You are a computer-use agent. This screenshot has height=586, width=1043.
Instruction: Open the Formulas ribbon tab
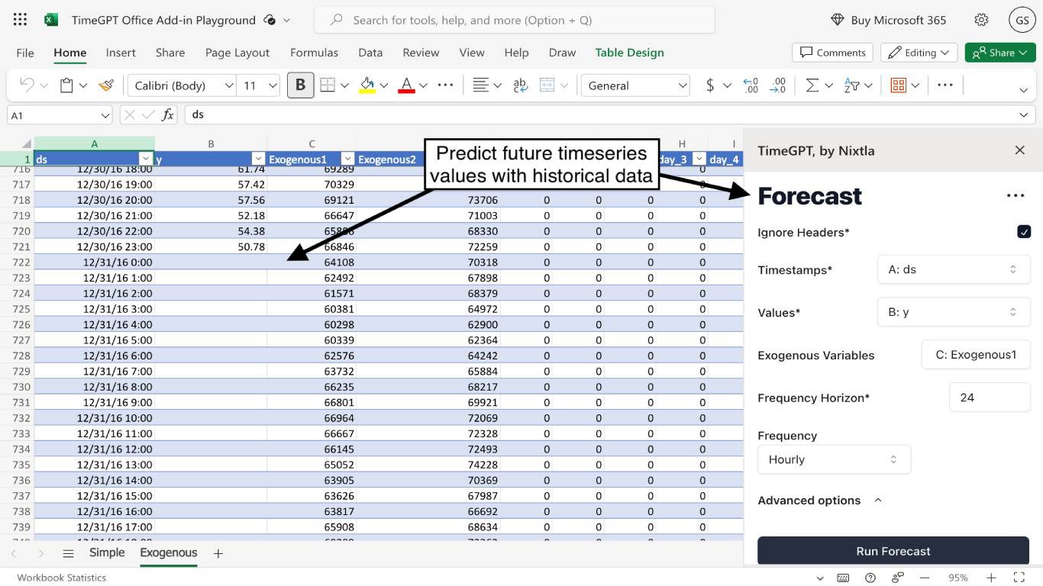[x=314, y=53]
